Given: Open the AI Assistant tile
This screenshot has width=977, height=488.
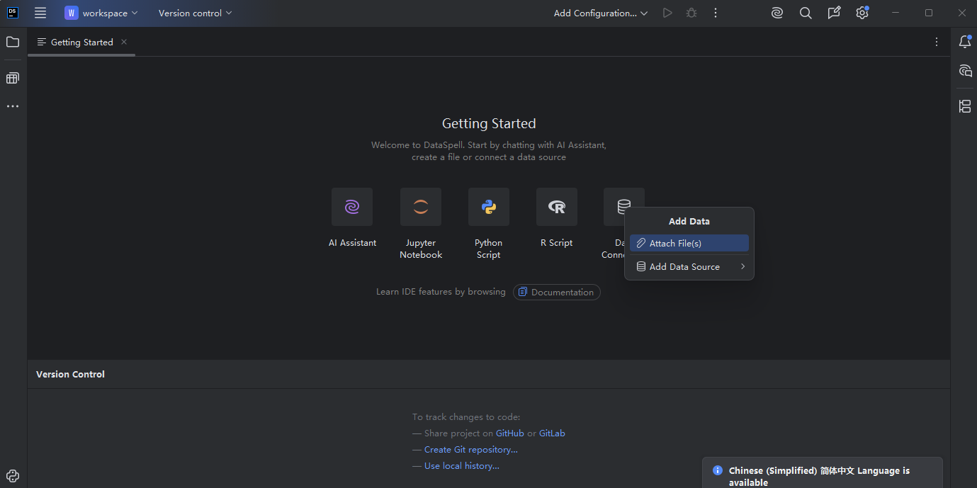Looking at the screenshot, I should (x=352, y=207).
